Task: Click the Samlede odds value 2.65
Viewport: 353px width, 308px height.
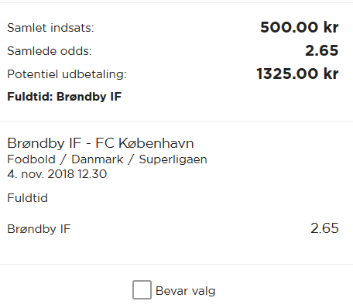Action: (x=322, y=50)
